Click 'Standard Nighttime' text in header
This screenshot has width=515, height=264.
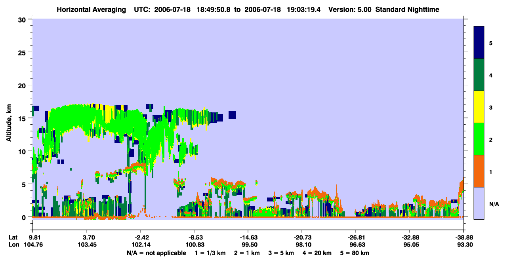(x=407, y=9)
